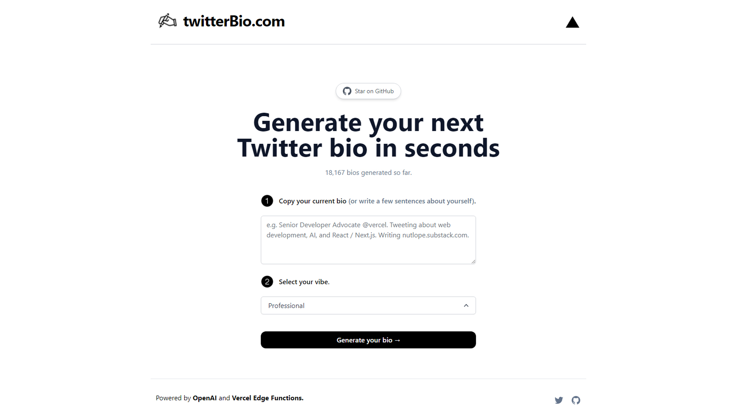736x414 pixels.
Task: Click the numbered badge for step 1
Action: coord(267,200)
